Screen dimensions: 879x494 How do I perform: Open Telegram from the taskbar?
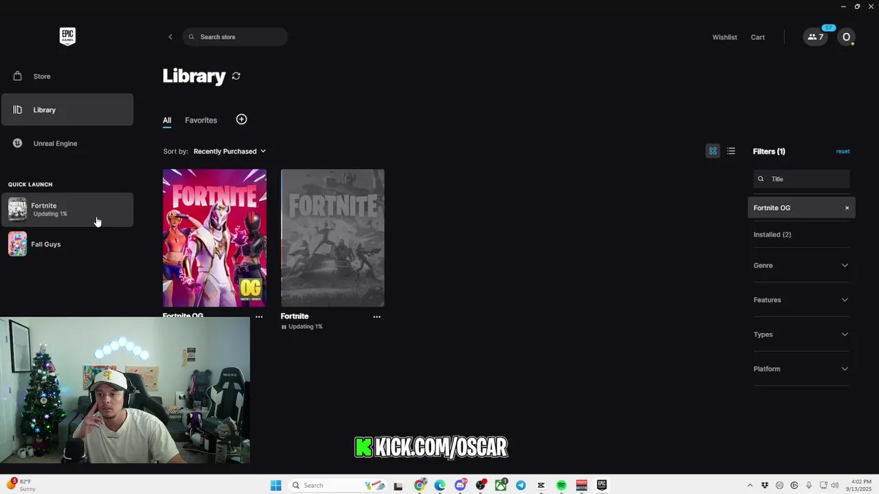(x=521, y=485)
